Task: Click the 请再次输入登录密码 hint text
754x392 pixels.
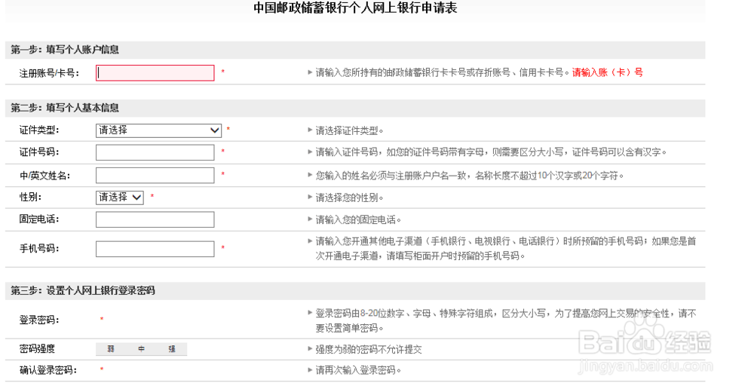Action: [x=357, y=370]
